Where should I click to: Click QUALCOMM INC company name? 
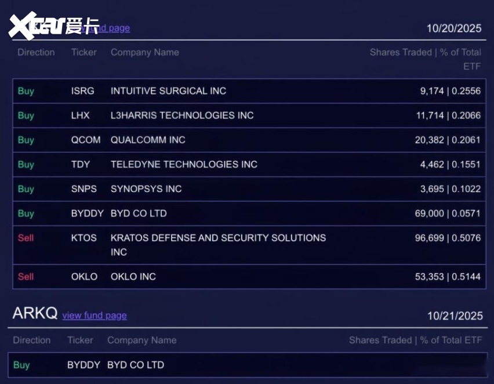[148, 140]
